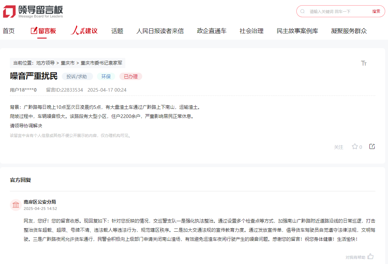The image size is (388, 264).
Task: Click the 南岸区公安分局 building avatar icon
Action: (15, 205)
